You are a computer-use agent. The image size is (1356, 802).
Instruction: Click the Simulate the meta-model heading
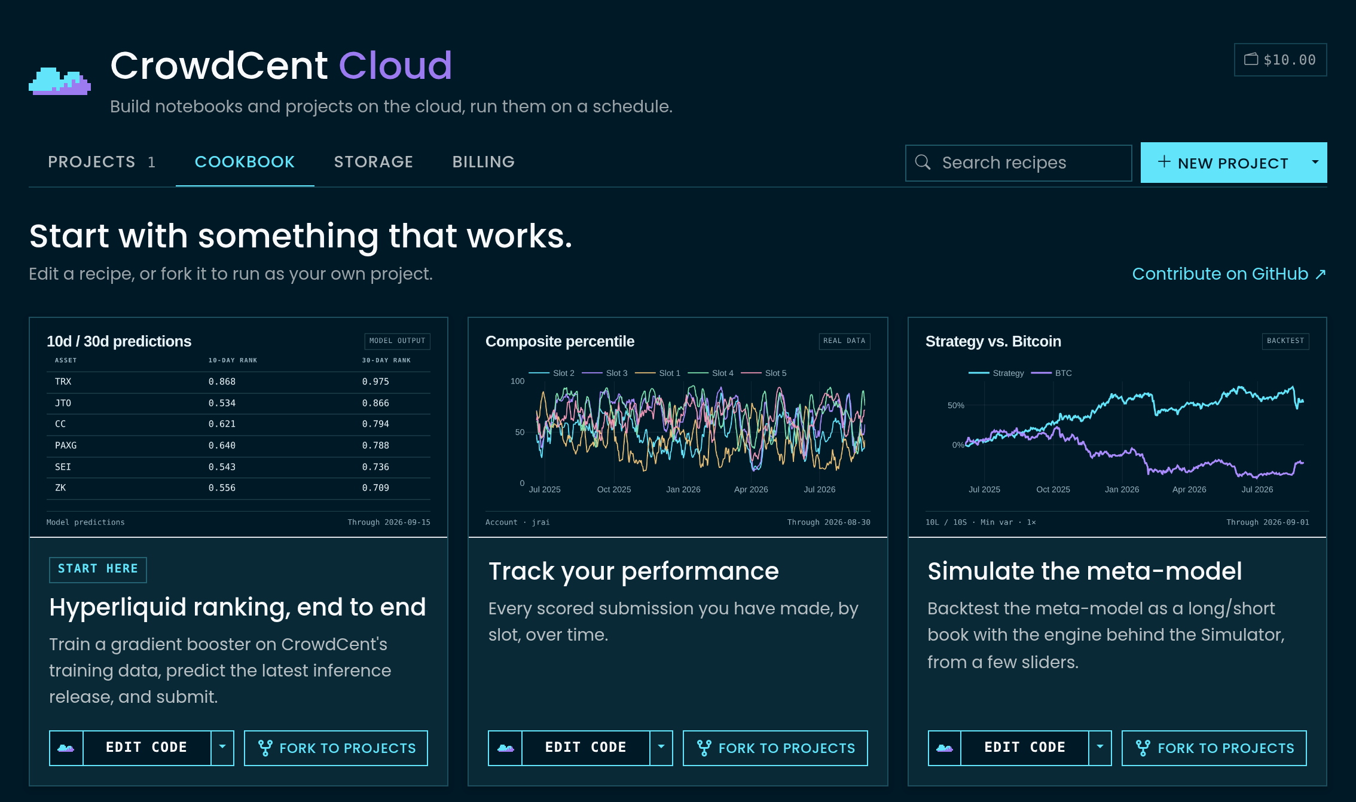point(1085,571)
